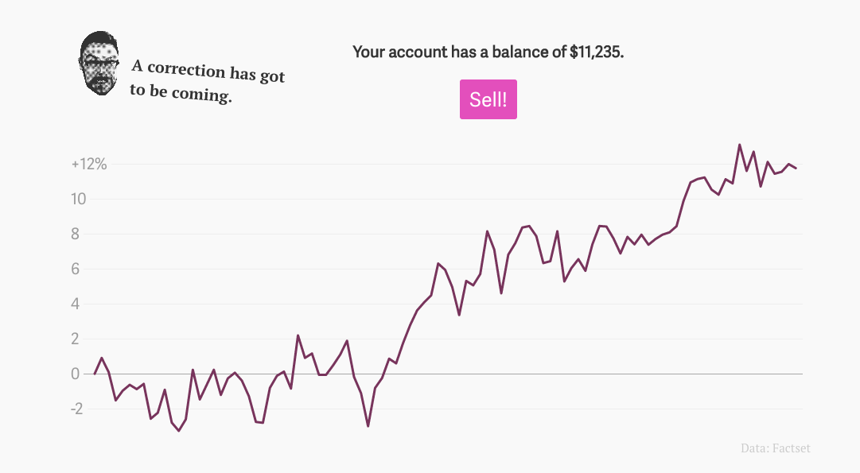Click the highest peak of the line chart

[739, 145]
